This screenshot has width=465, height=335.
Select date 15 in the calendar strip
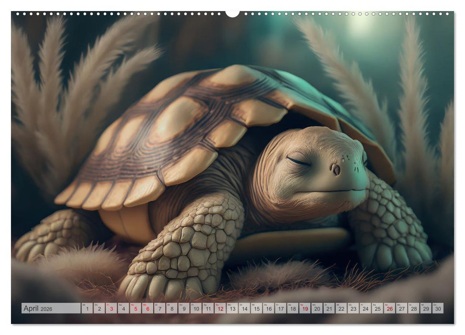(256, 308)
